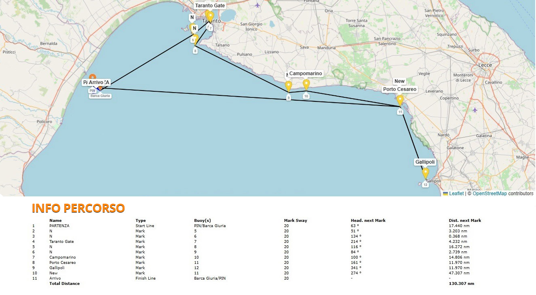The image size is (536, 295).
Task: Click the Taranto Gate yellow pin
Action: pos(210,17)
